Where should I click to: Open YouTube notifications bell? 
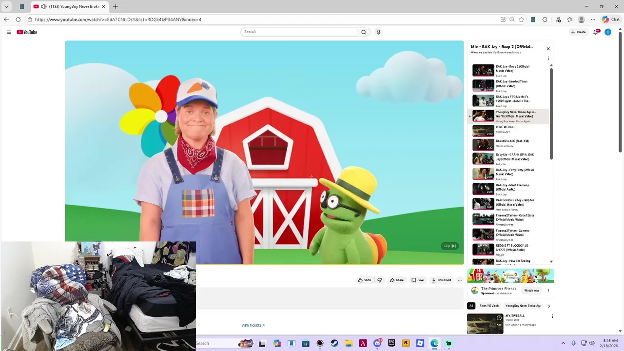[x=596, y=32]
